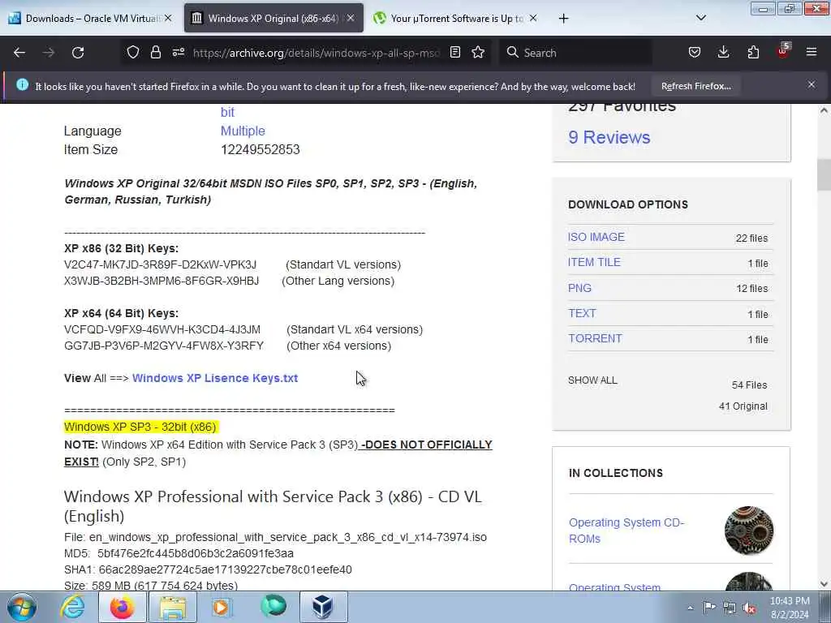Download via the TORRENT option
The image size is (831, 623).
(x=595, y=338)
